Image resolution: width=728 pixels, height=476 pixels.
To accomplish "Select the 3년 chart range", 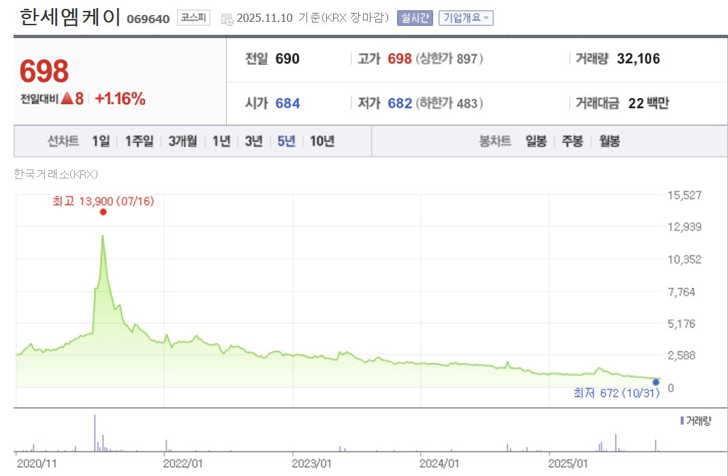I will (253, 142).
